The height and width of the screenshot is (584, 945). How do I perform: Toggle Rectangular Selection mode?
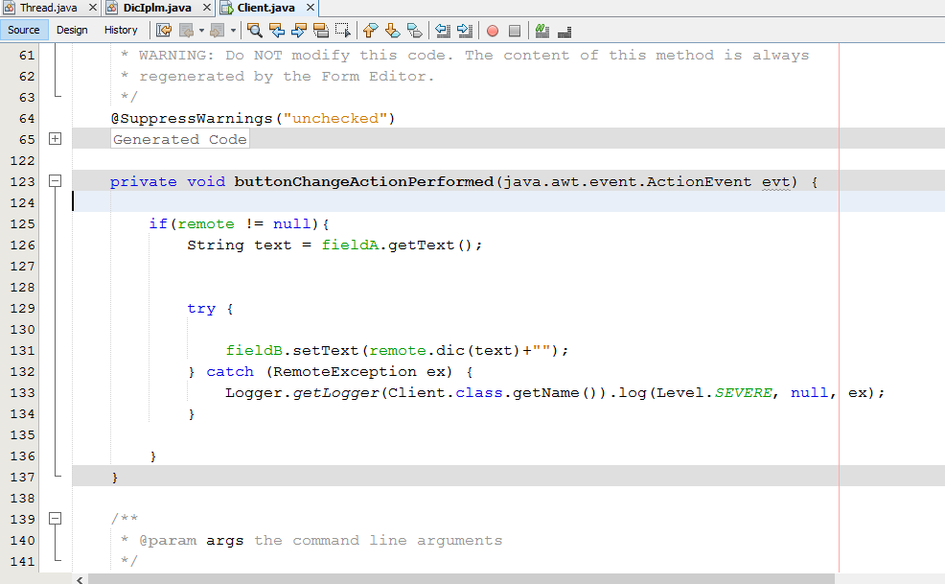(342, 30)
